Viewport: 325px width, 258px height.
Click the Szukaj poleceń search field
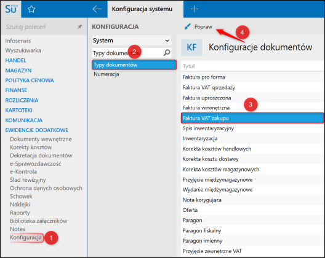coord(41,26)
